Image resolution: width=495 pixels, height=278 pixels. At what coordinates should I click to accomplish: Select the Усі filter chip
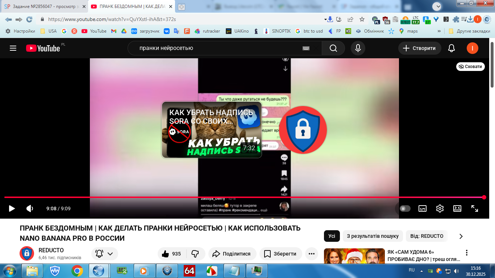point(332,236)
